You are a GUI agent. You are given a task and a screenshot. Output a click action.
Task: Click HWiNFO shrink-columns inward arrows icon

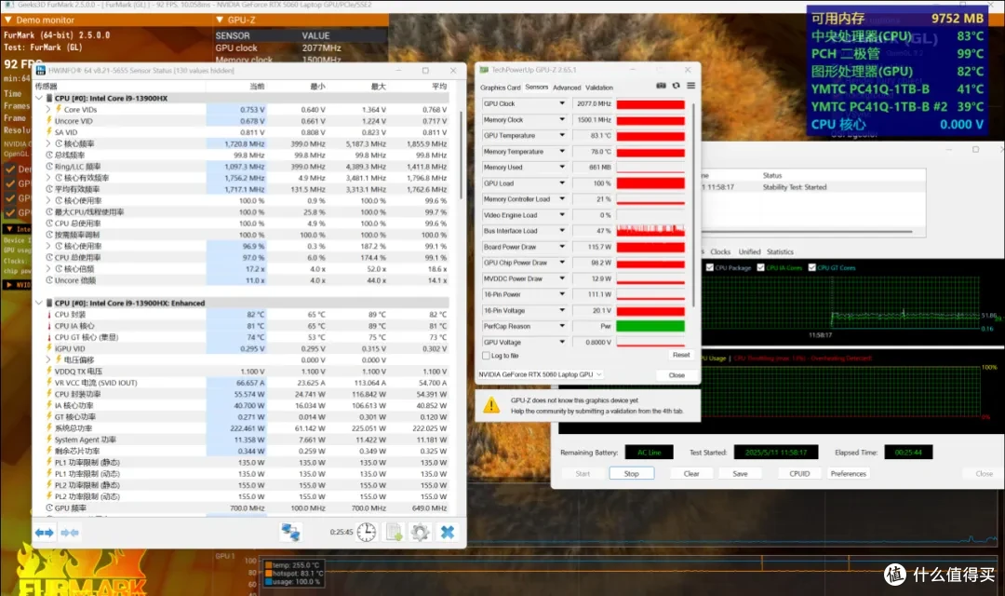[69, 533]
